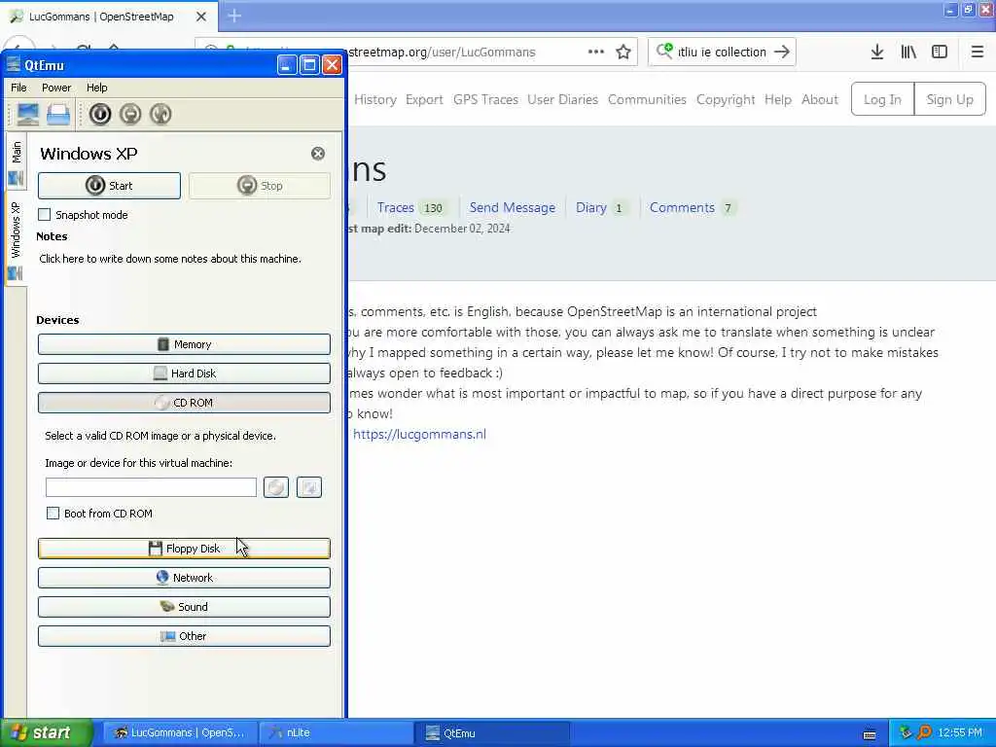Expand the Hard Disk device section
Screen dimensions: 996x747
184,373
